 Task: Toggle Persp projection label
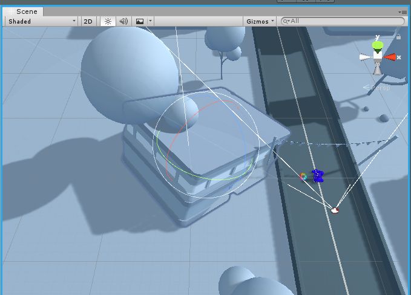point(376,88)
